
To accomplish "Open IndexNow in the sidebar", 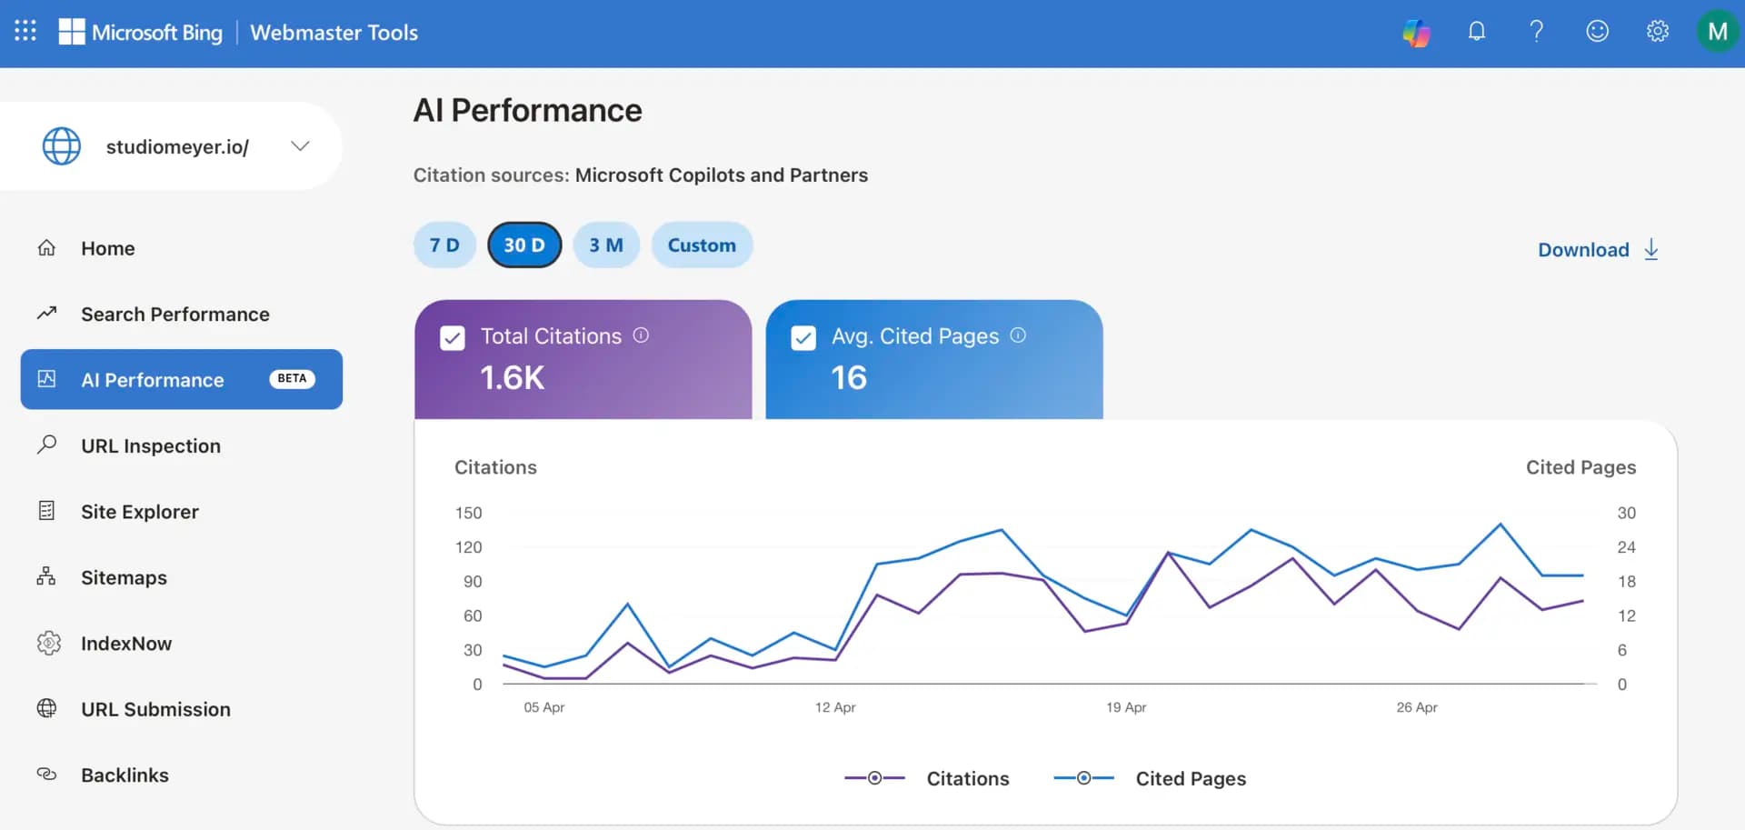I will click(x=182, y=643).
